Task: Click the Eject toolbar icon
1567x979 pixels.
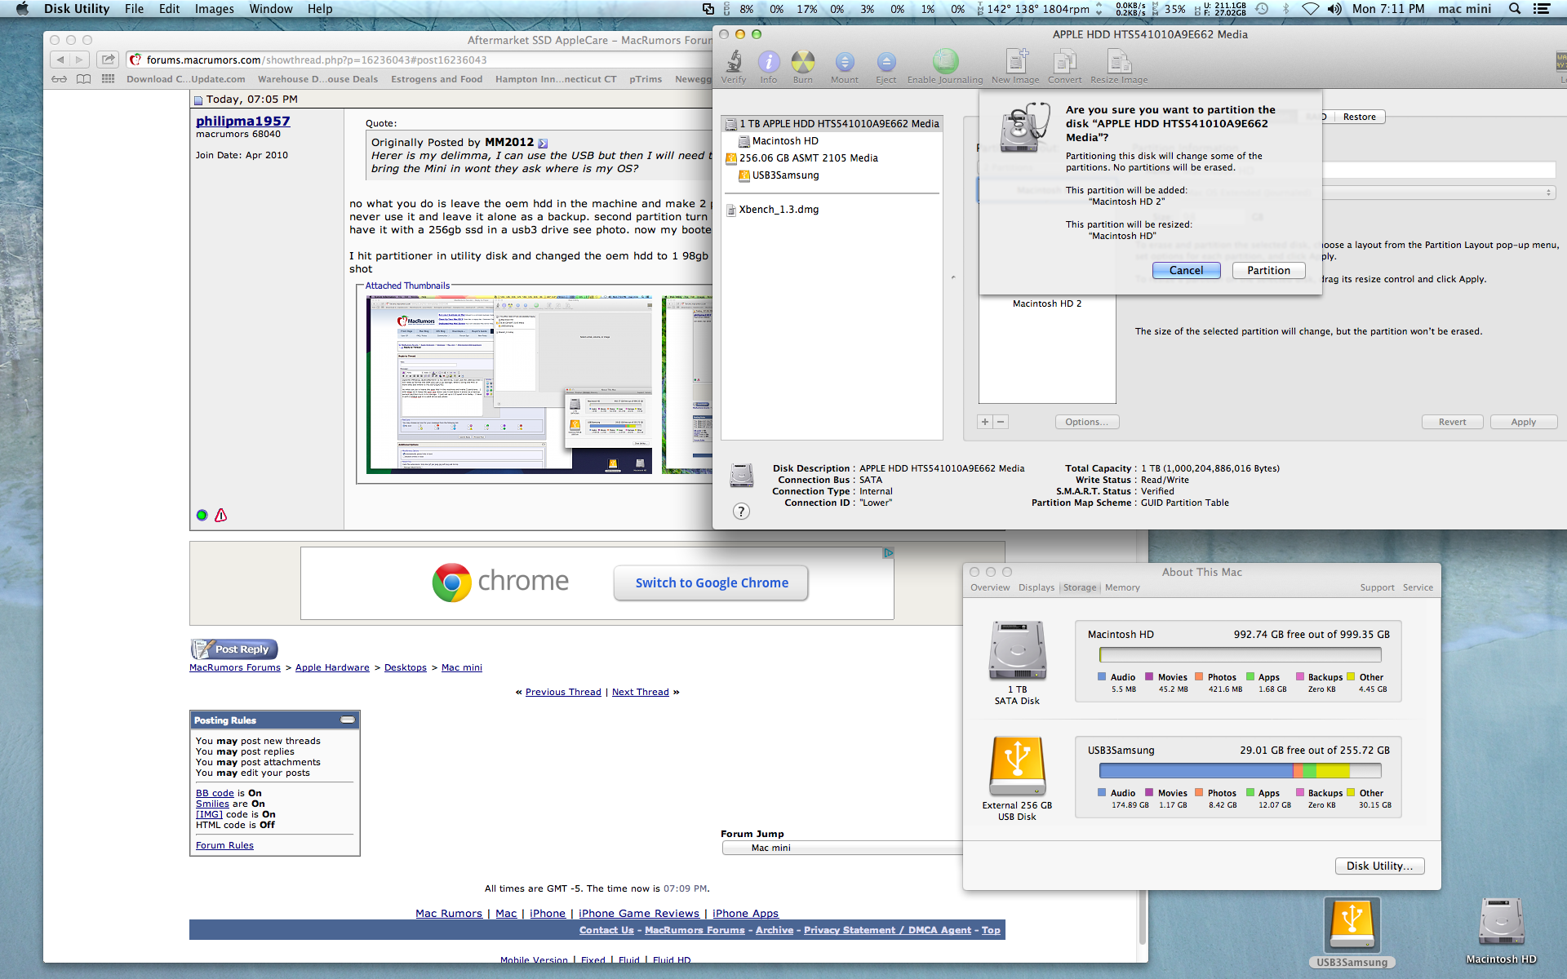Action: point(886,66)
